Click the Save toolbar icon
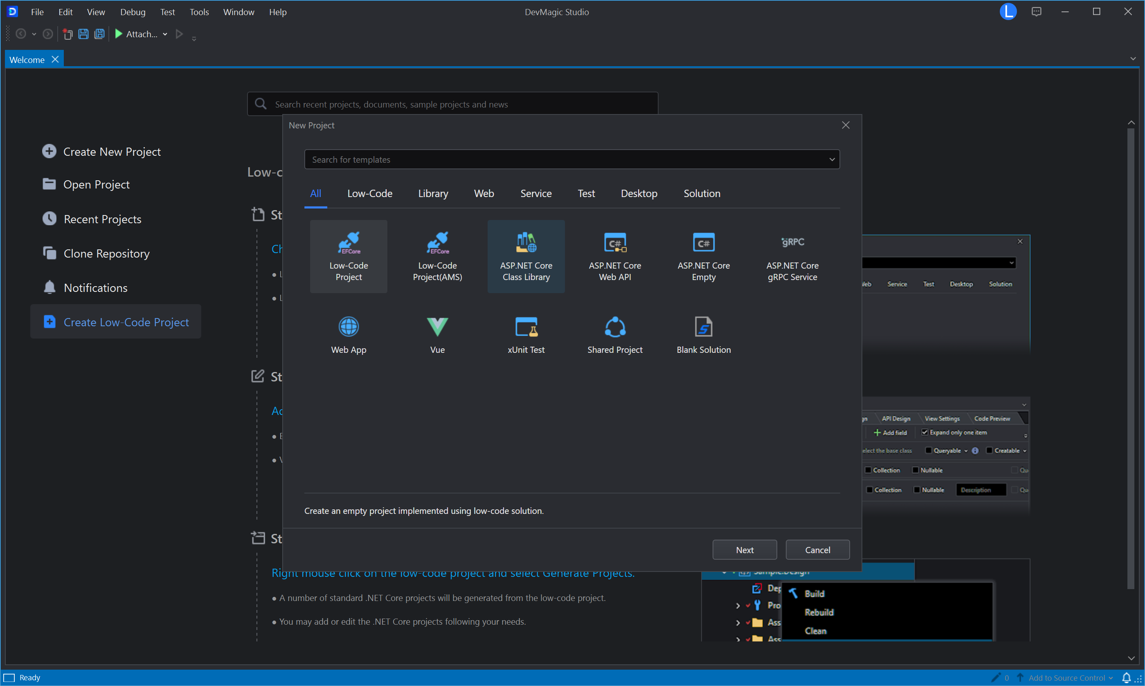The image size is (1145, 686). (83, 34)
